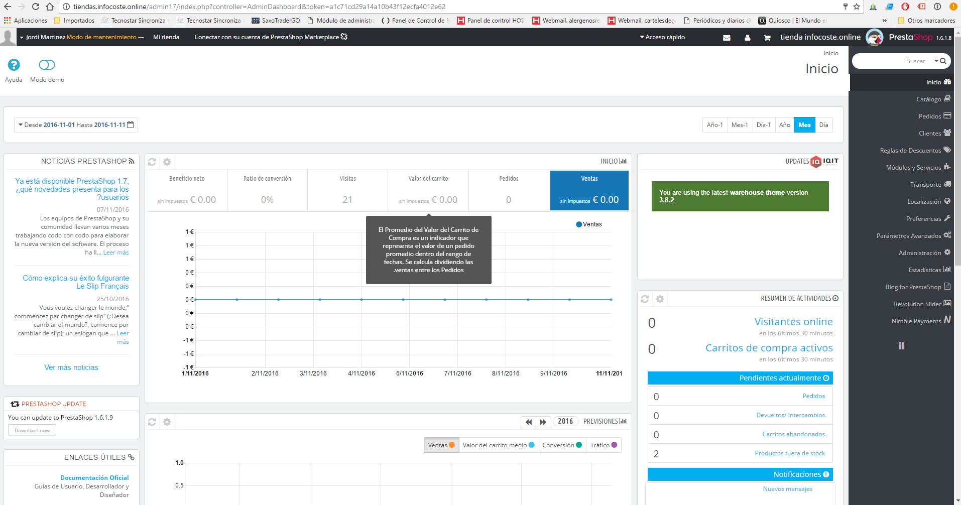The image size is (961, 505).
Task: Select the Año date range
Action: [785, 125]
